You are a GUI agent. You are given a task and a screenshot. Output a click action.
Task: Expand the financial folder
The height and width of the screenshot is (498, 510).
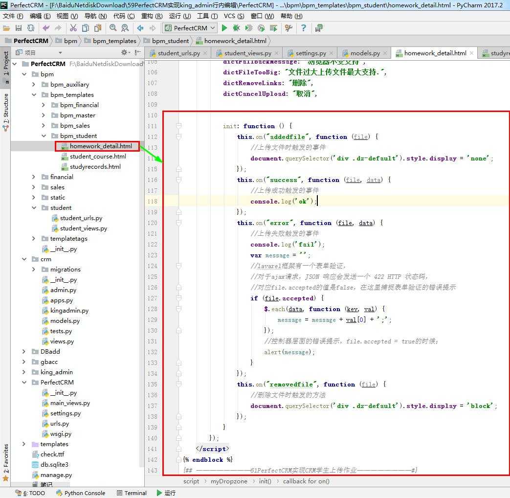point(34,177)
